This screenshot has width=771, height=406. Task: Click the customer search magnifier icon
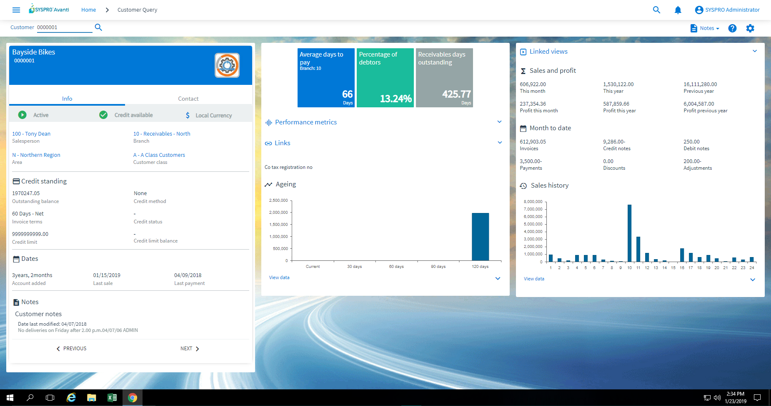[98, 27]
